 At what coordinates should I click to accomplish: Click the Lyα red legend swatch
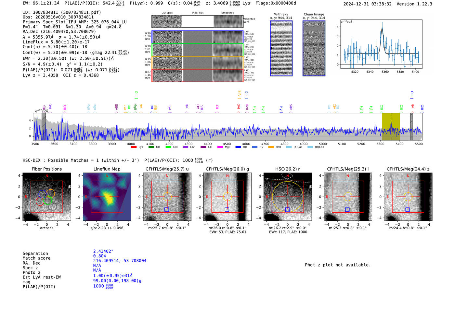pos(134,147)
